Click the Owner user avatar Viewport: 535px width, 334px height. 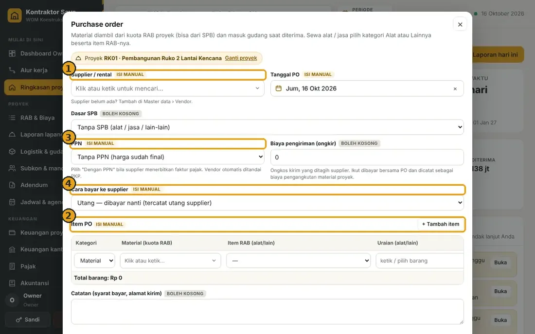[x=12, y=300]
